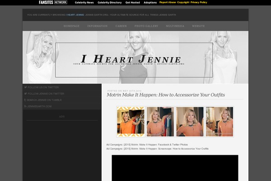The image size is (271, 181).
Task: Click the Report Abuse link
Action: click(168, 2)
